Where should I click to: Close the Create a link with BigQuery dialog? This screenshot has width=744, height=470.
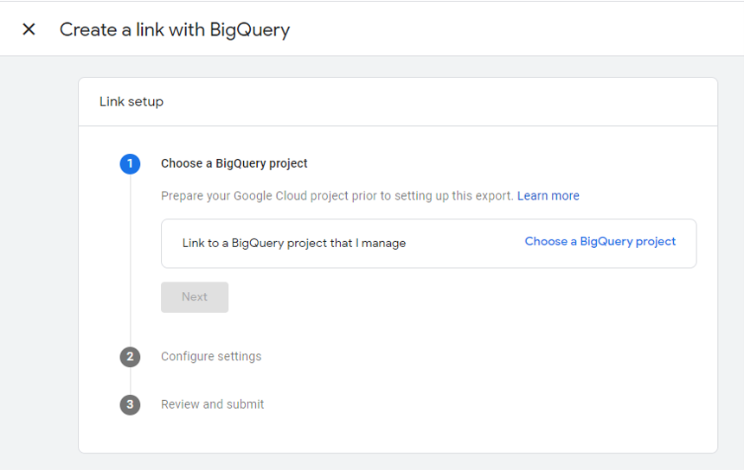pyautogui.click(x=29, y=29)
